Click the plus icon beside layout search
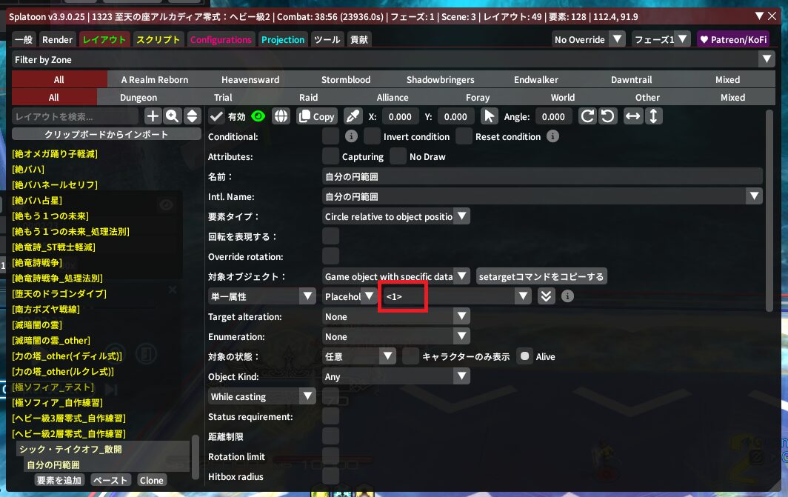 tap(153, 116)
